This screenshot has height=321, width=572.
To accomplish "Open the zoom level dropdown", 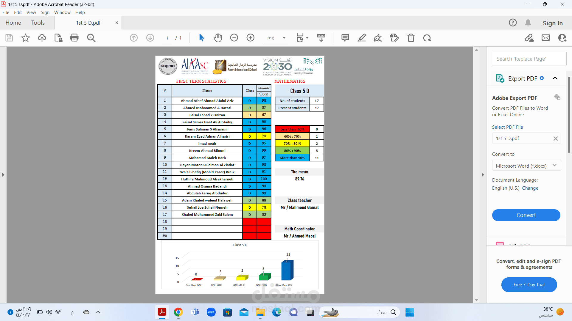I will click(284, 38).
